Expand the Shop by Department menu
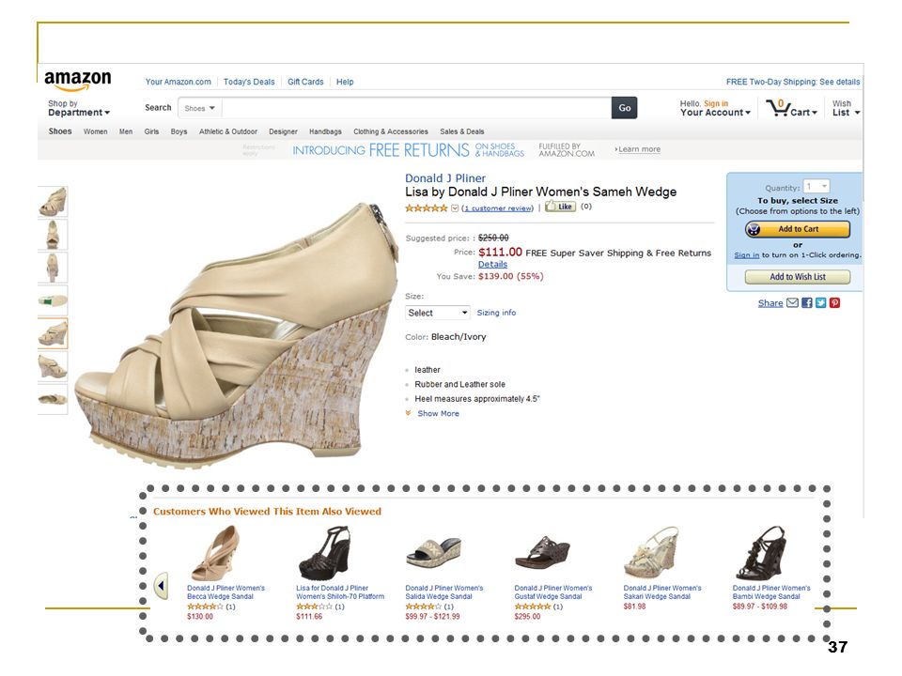 (79, 108)
